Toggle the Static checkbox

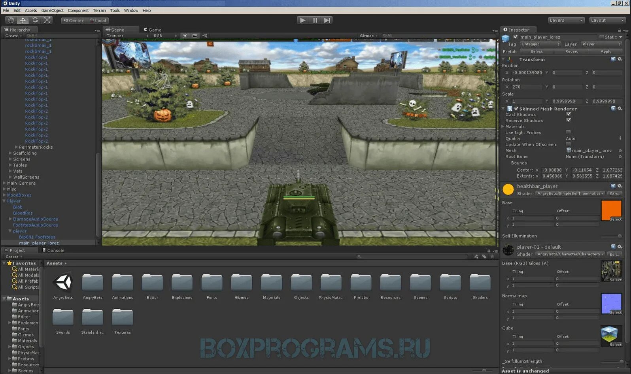(601, 37)
